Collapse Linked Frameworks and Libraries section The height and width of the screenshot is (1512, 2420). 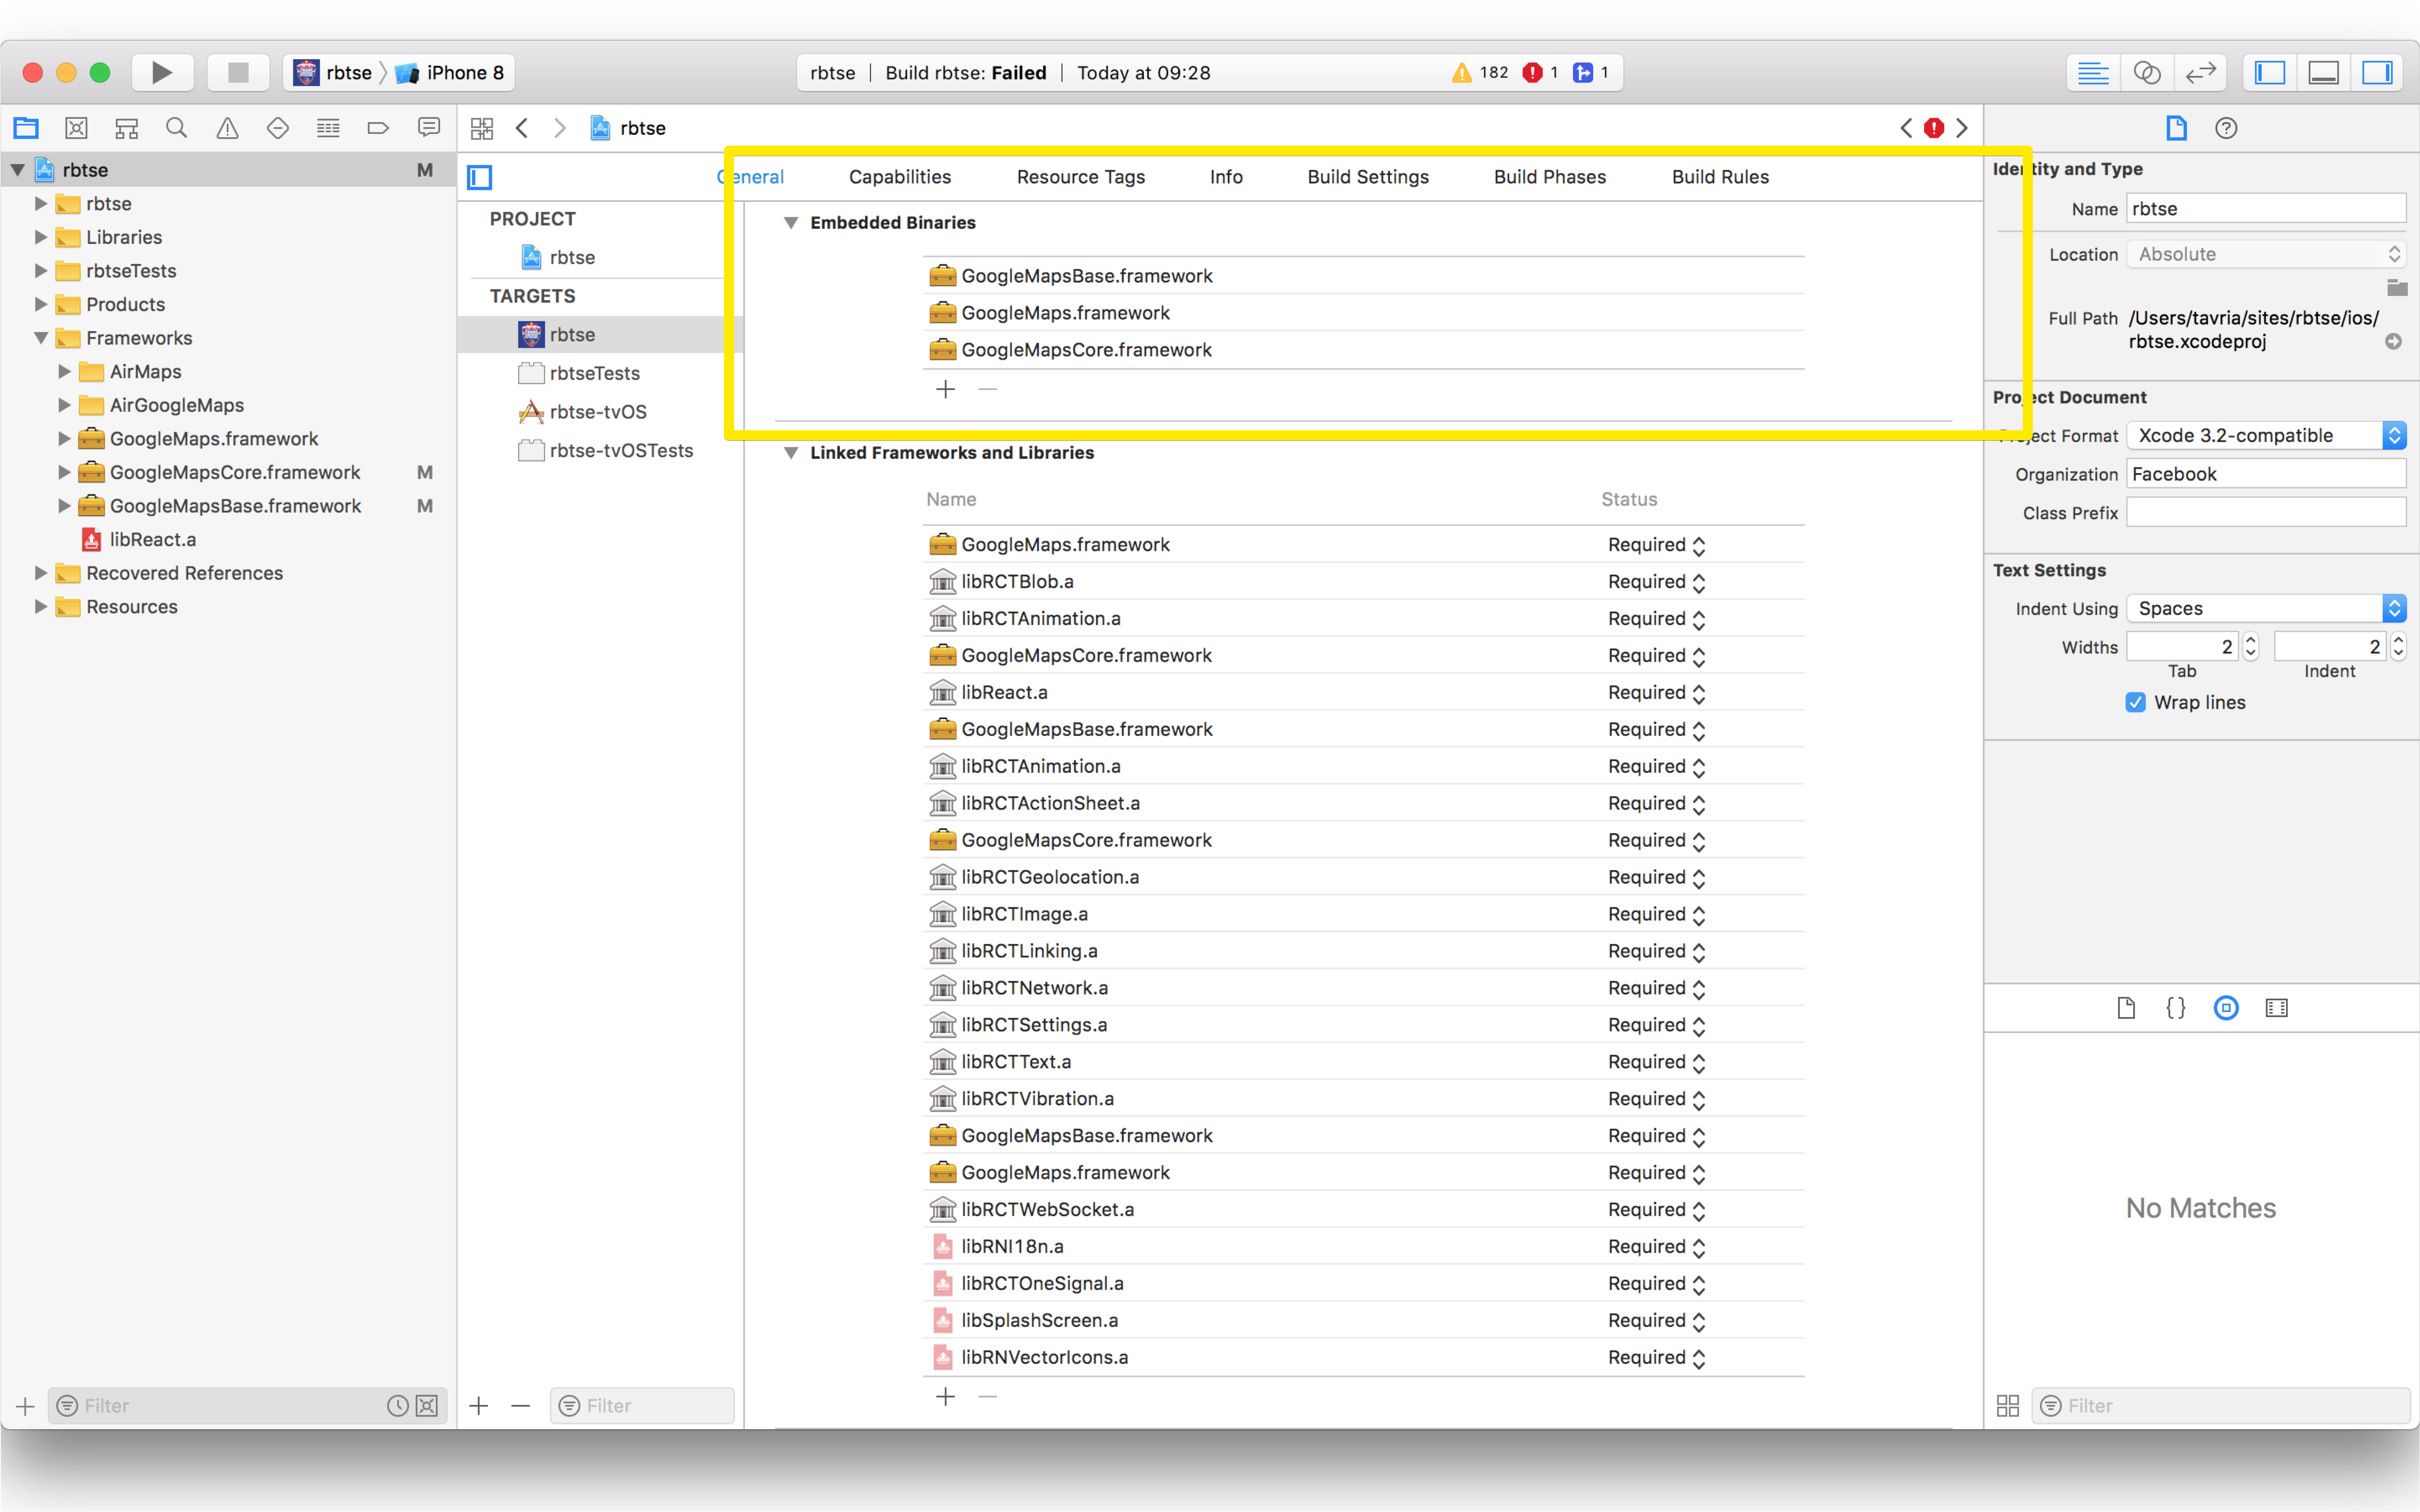point(790,453)
